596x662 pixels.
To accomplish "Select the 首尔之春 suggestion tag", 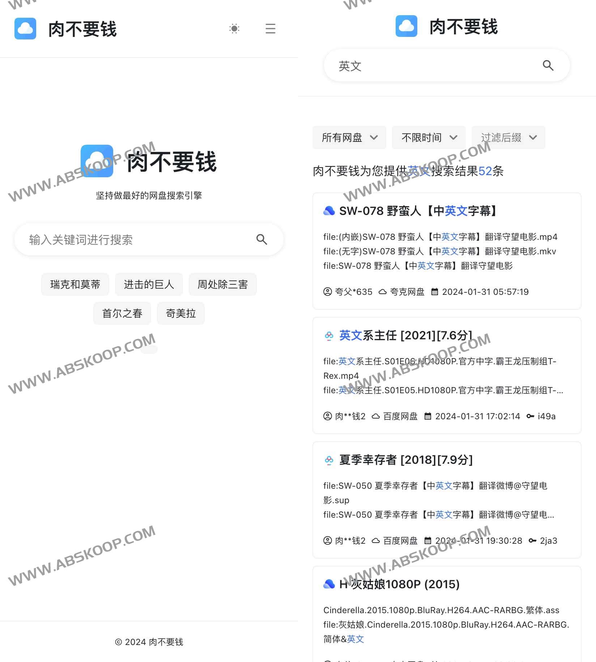I will click(122, 313).
